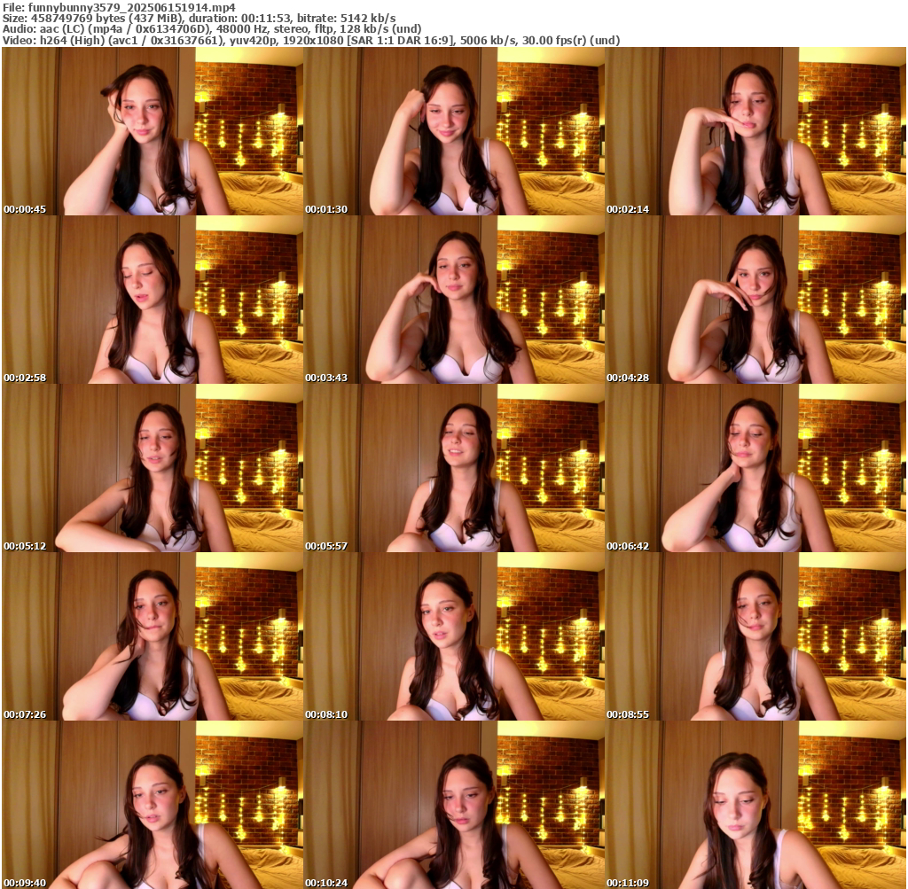Open the frame labeled 00:02:58
Viewport: 908px width, 889px height.
pyautogui.click(x=152, y=300)
